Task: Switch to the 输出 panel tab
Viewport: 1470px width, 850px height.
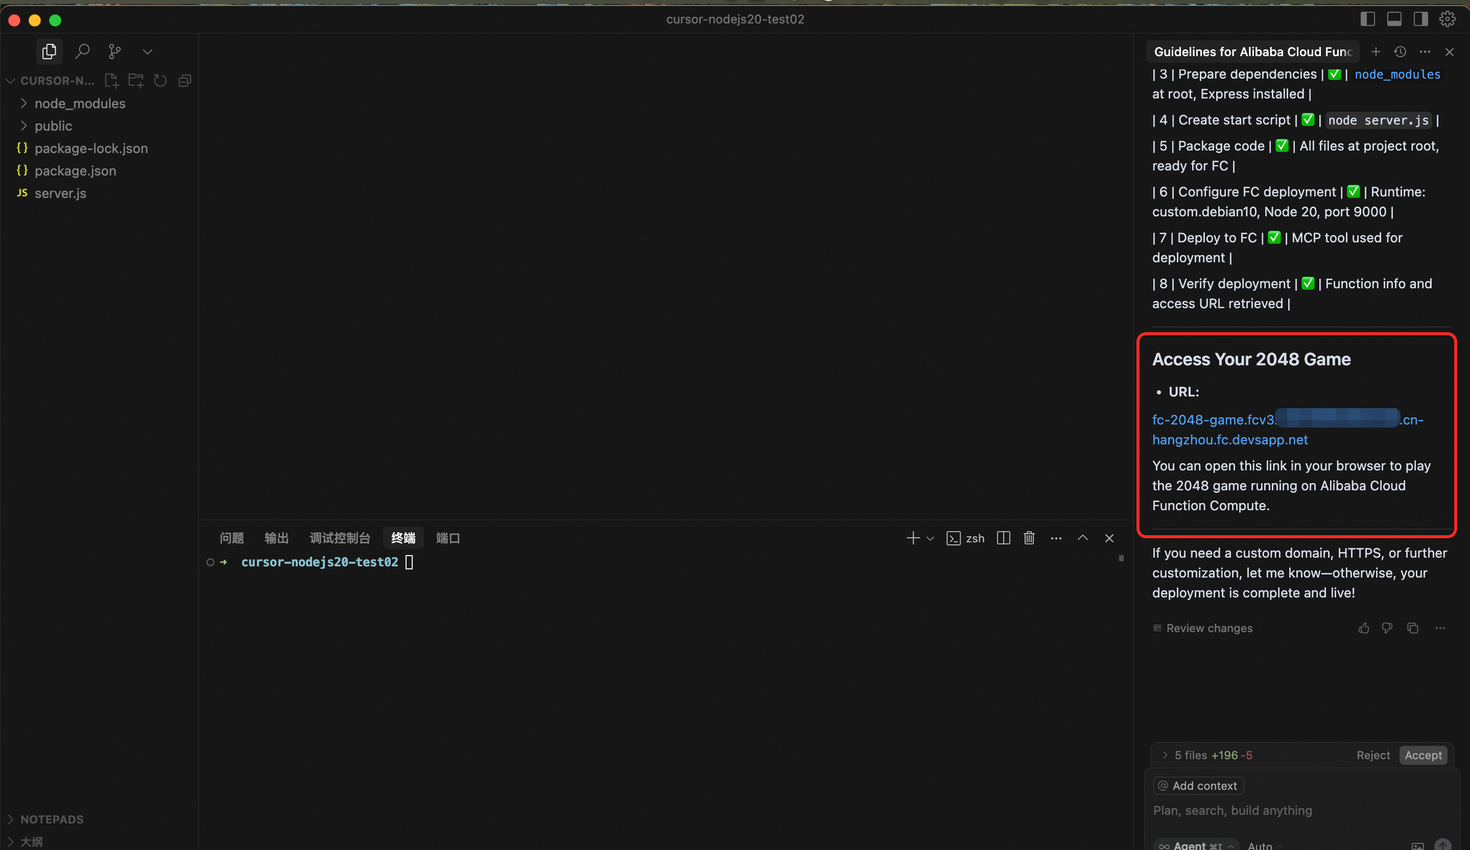Action: 276,538
